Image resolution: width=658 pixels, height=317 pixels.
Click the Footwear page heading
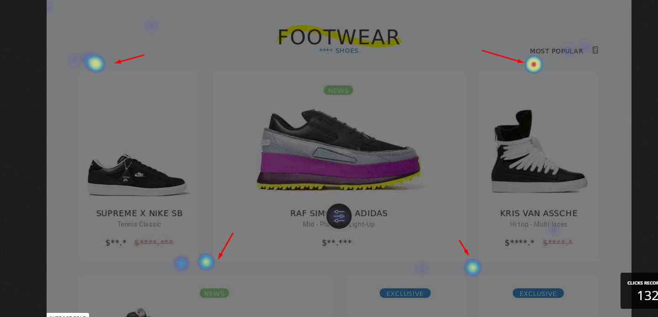pyautogui.click(x=339, y=37)
